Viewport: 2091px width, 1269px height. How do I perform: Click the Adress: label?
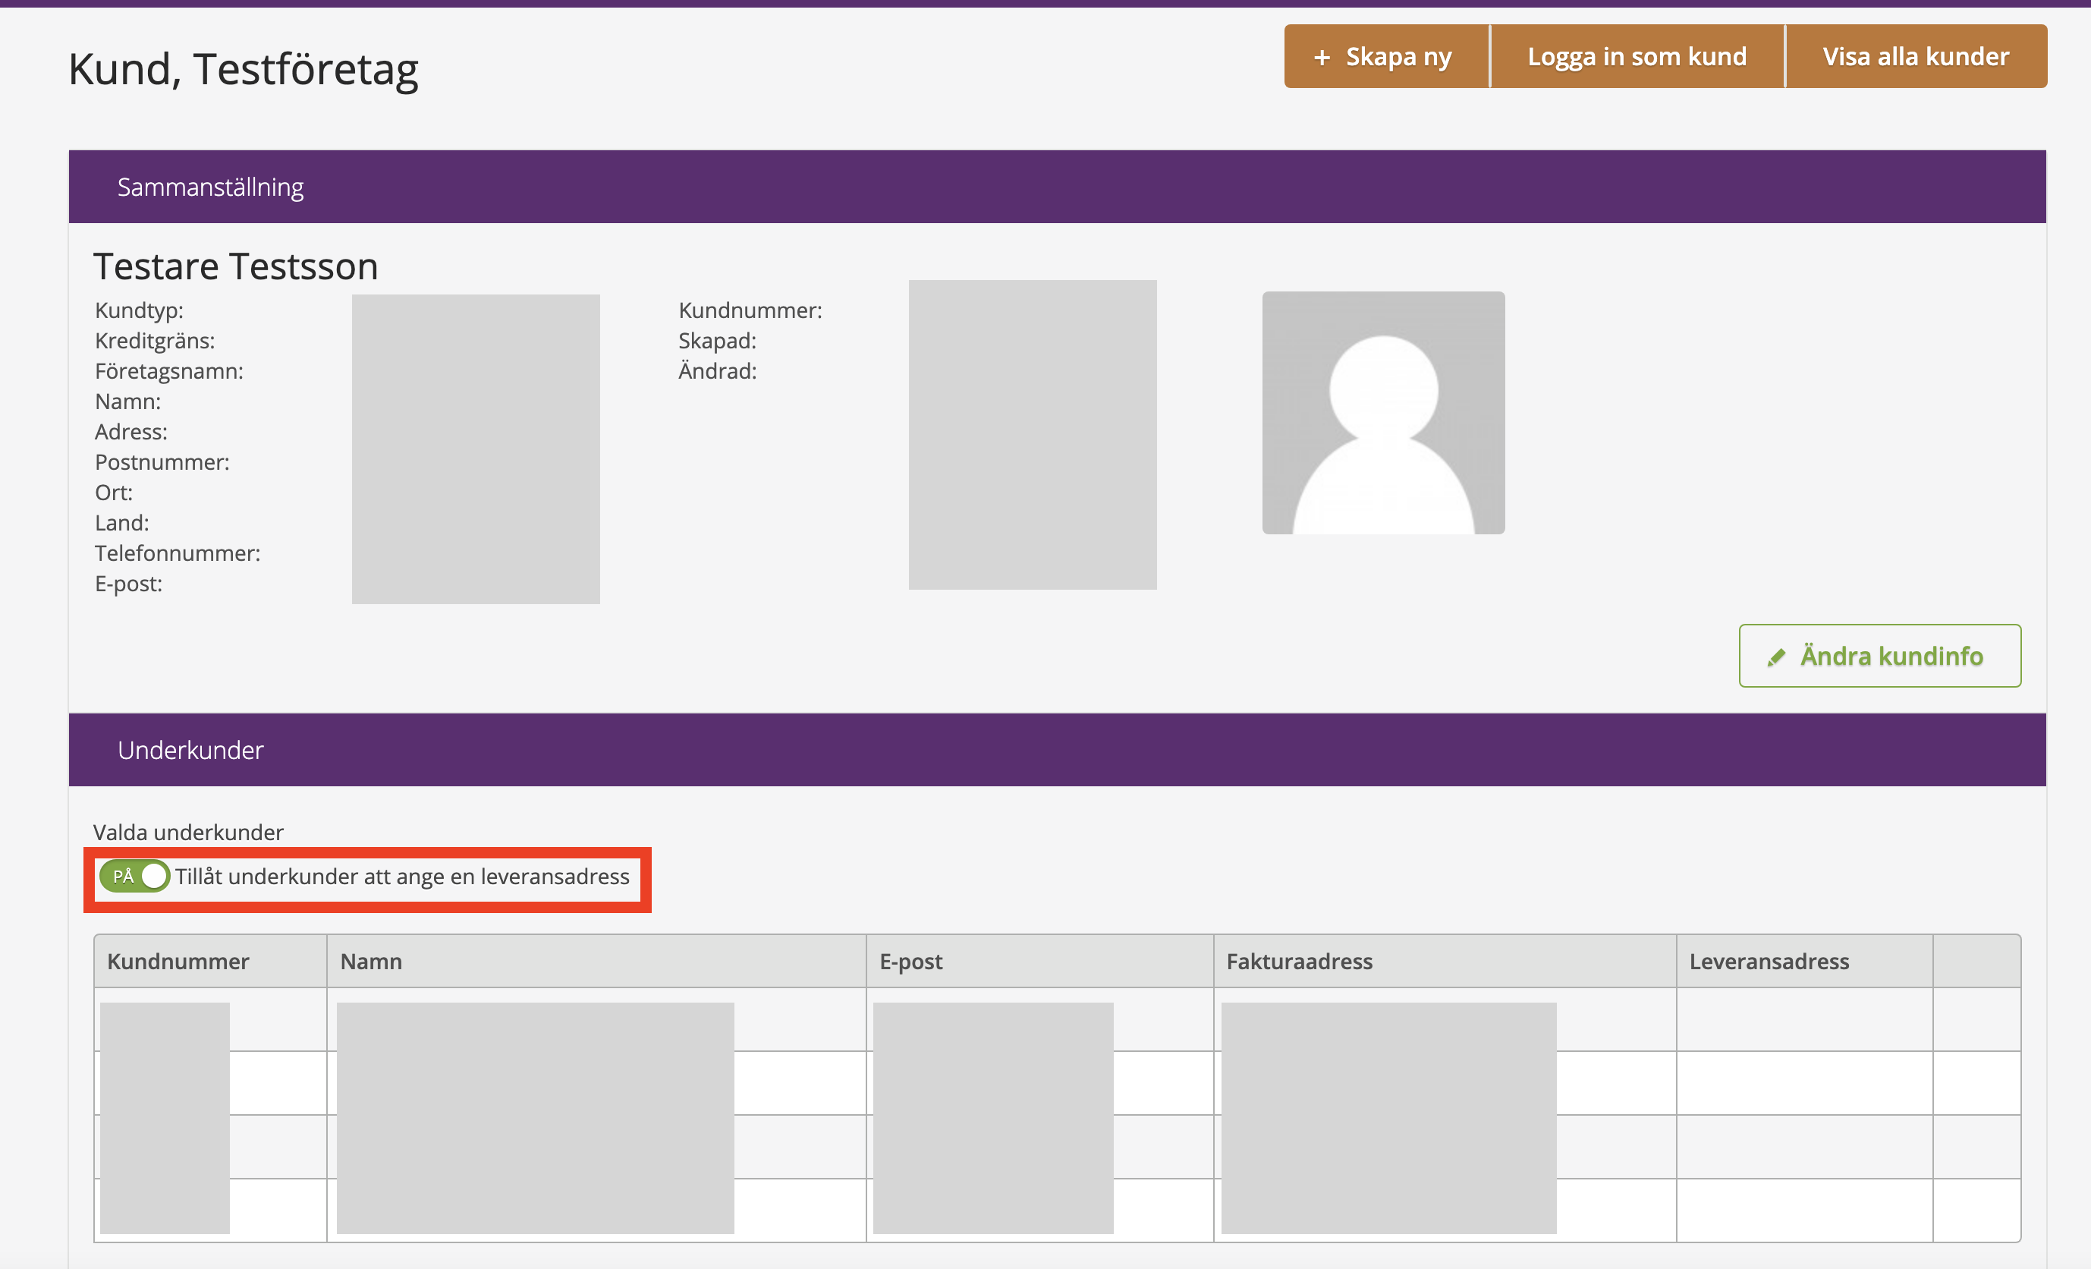tap(131, 432)
